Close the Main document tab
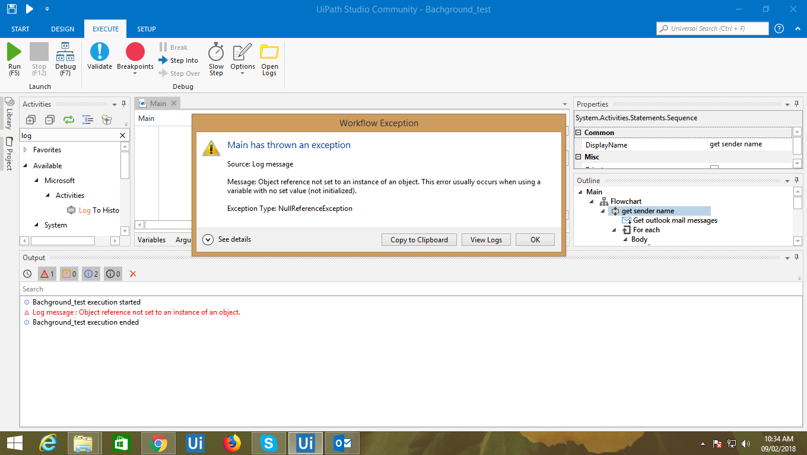 pyautogui.click(x=174, y=103)
